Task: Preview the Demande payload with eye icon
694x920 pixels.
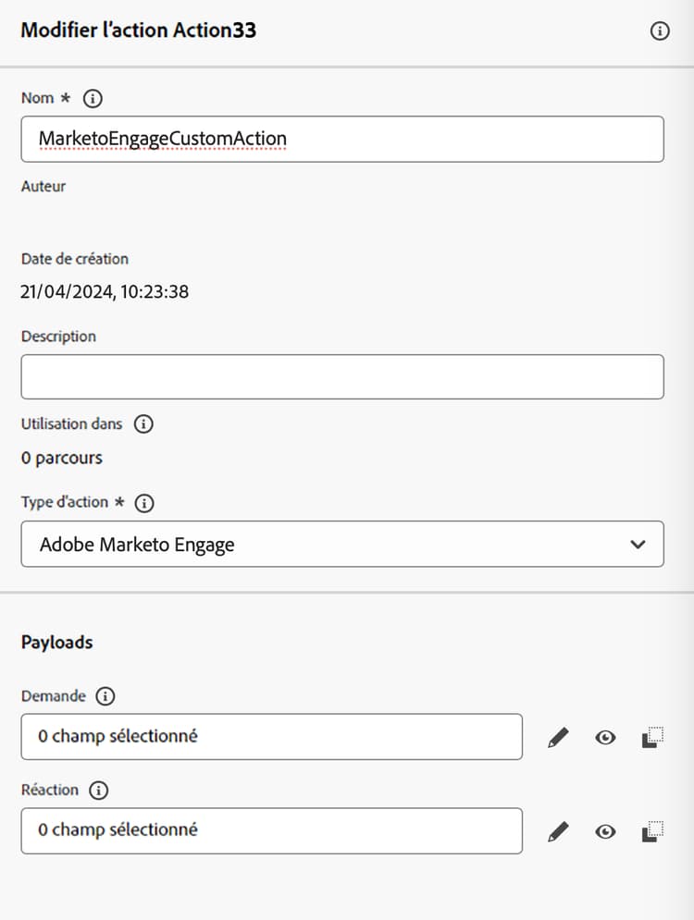Action: click(605, 738)
